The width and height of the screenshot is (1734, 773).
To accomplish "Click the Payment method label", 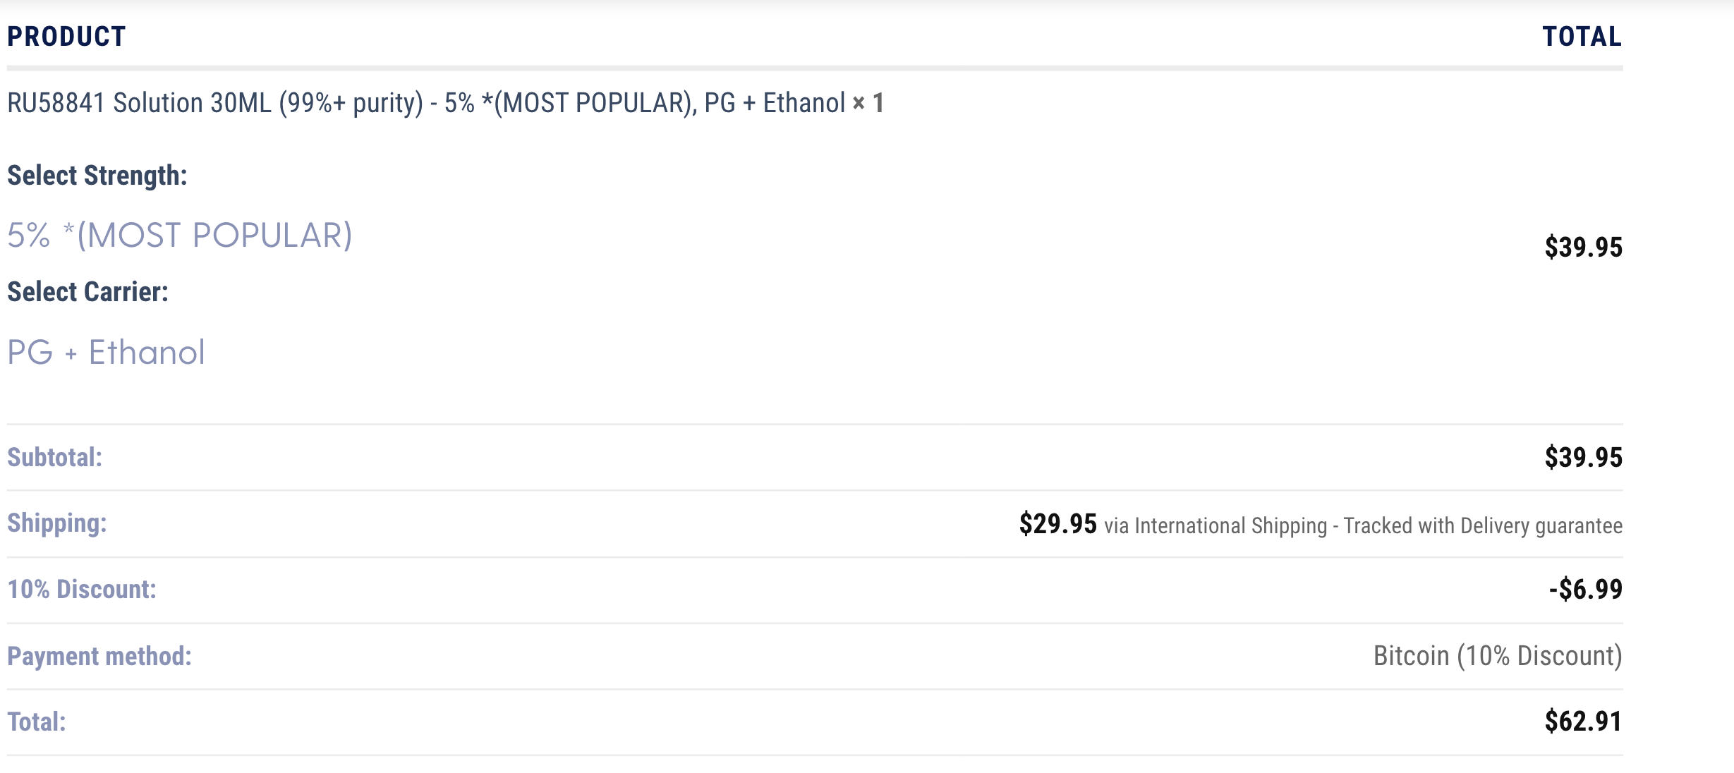I will (x=99, y=656).
